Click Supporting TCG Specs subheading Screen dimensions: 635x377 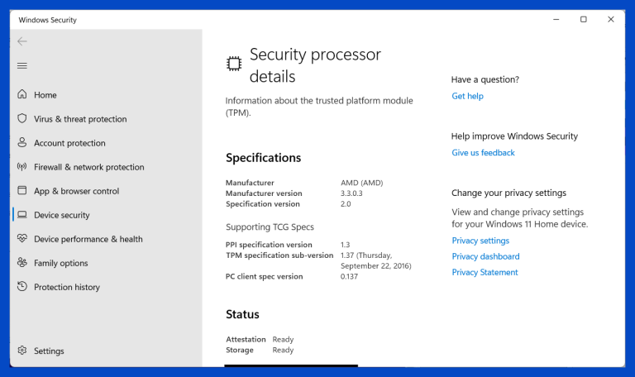pos(270,227)
